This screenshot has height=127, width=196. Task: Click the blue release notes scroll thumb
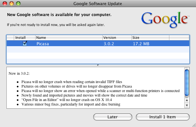187,83
